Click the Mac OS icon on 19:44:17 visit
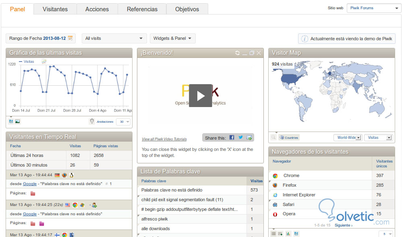 click(x=72, y=235)
